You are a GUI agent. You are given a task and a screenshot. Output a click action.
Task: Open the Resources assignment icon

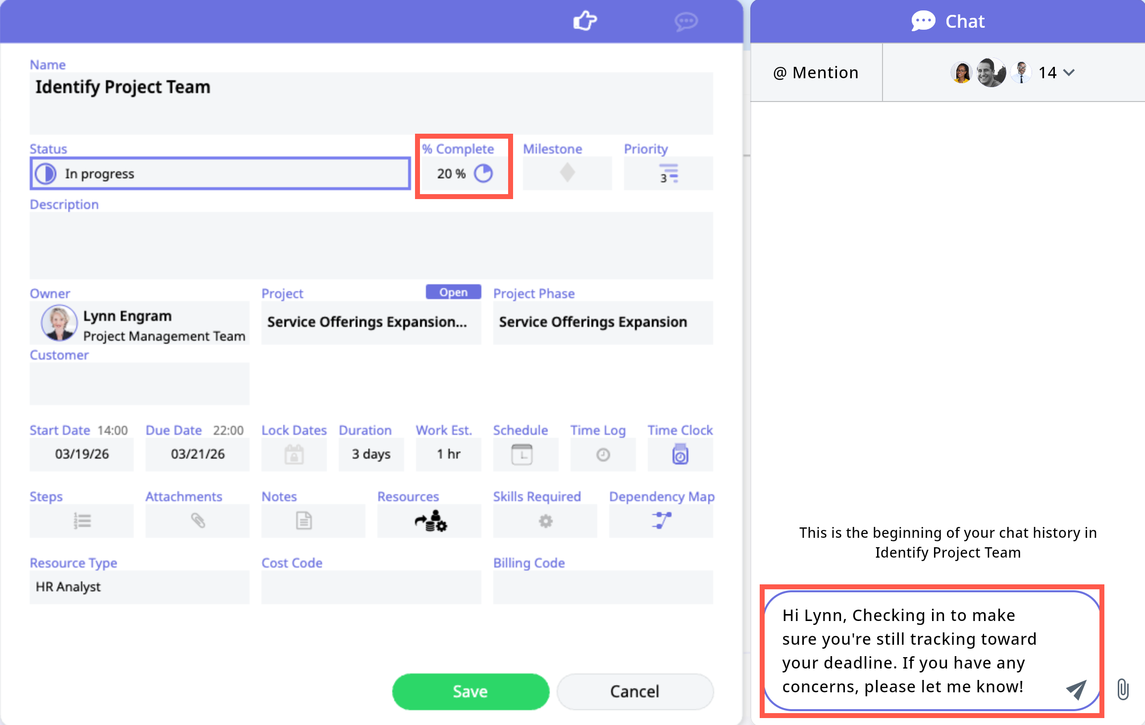[430, 521]
